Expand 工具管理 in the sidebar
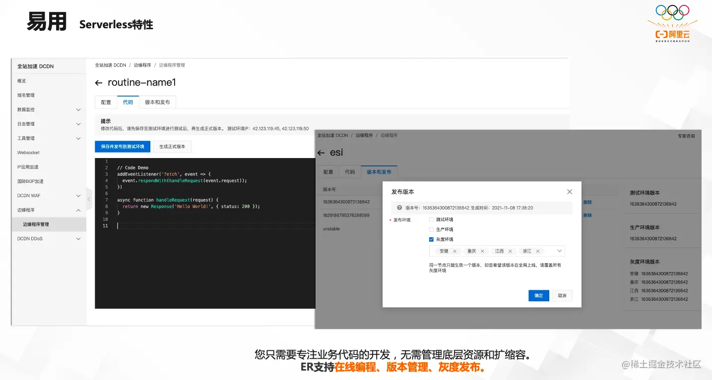This screenshot has height=380, width=712. [x=78, y=138]
